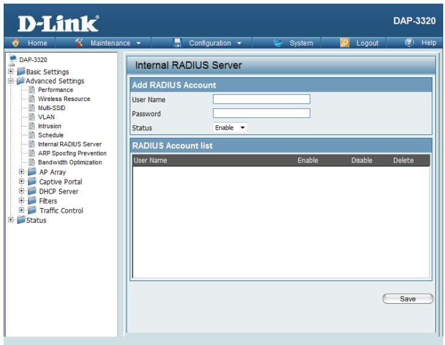Click the Captive Portal label

point(61,181)
